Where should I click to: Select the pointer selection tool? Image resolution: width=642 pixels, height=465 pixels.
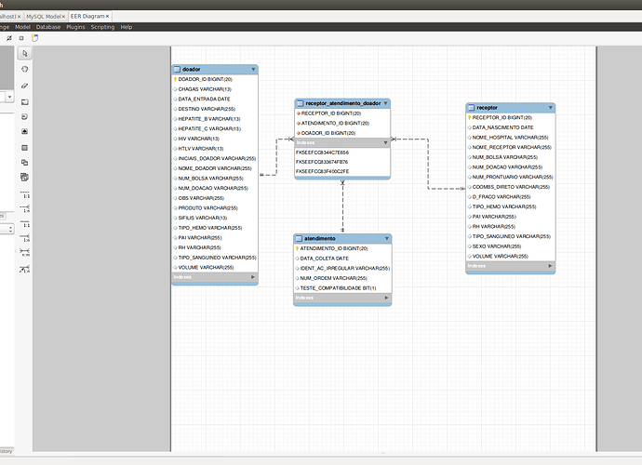coord(25,53)
